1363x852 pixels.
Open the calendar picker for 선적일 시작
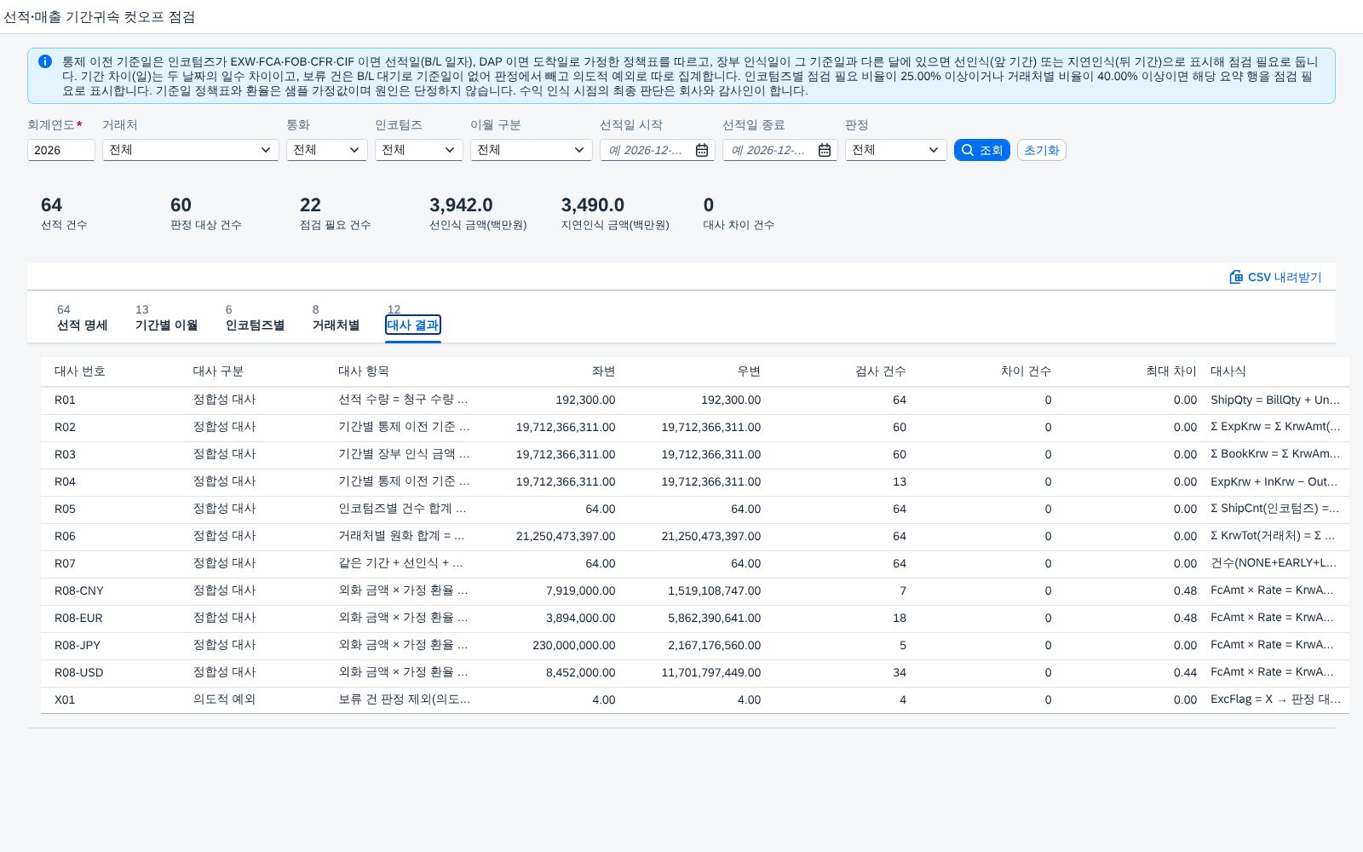coord(702,150)
